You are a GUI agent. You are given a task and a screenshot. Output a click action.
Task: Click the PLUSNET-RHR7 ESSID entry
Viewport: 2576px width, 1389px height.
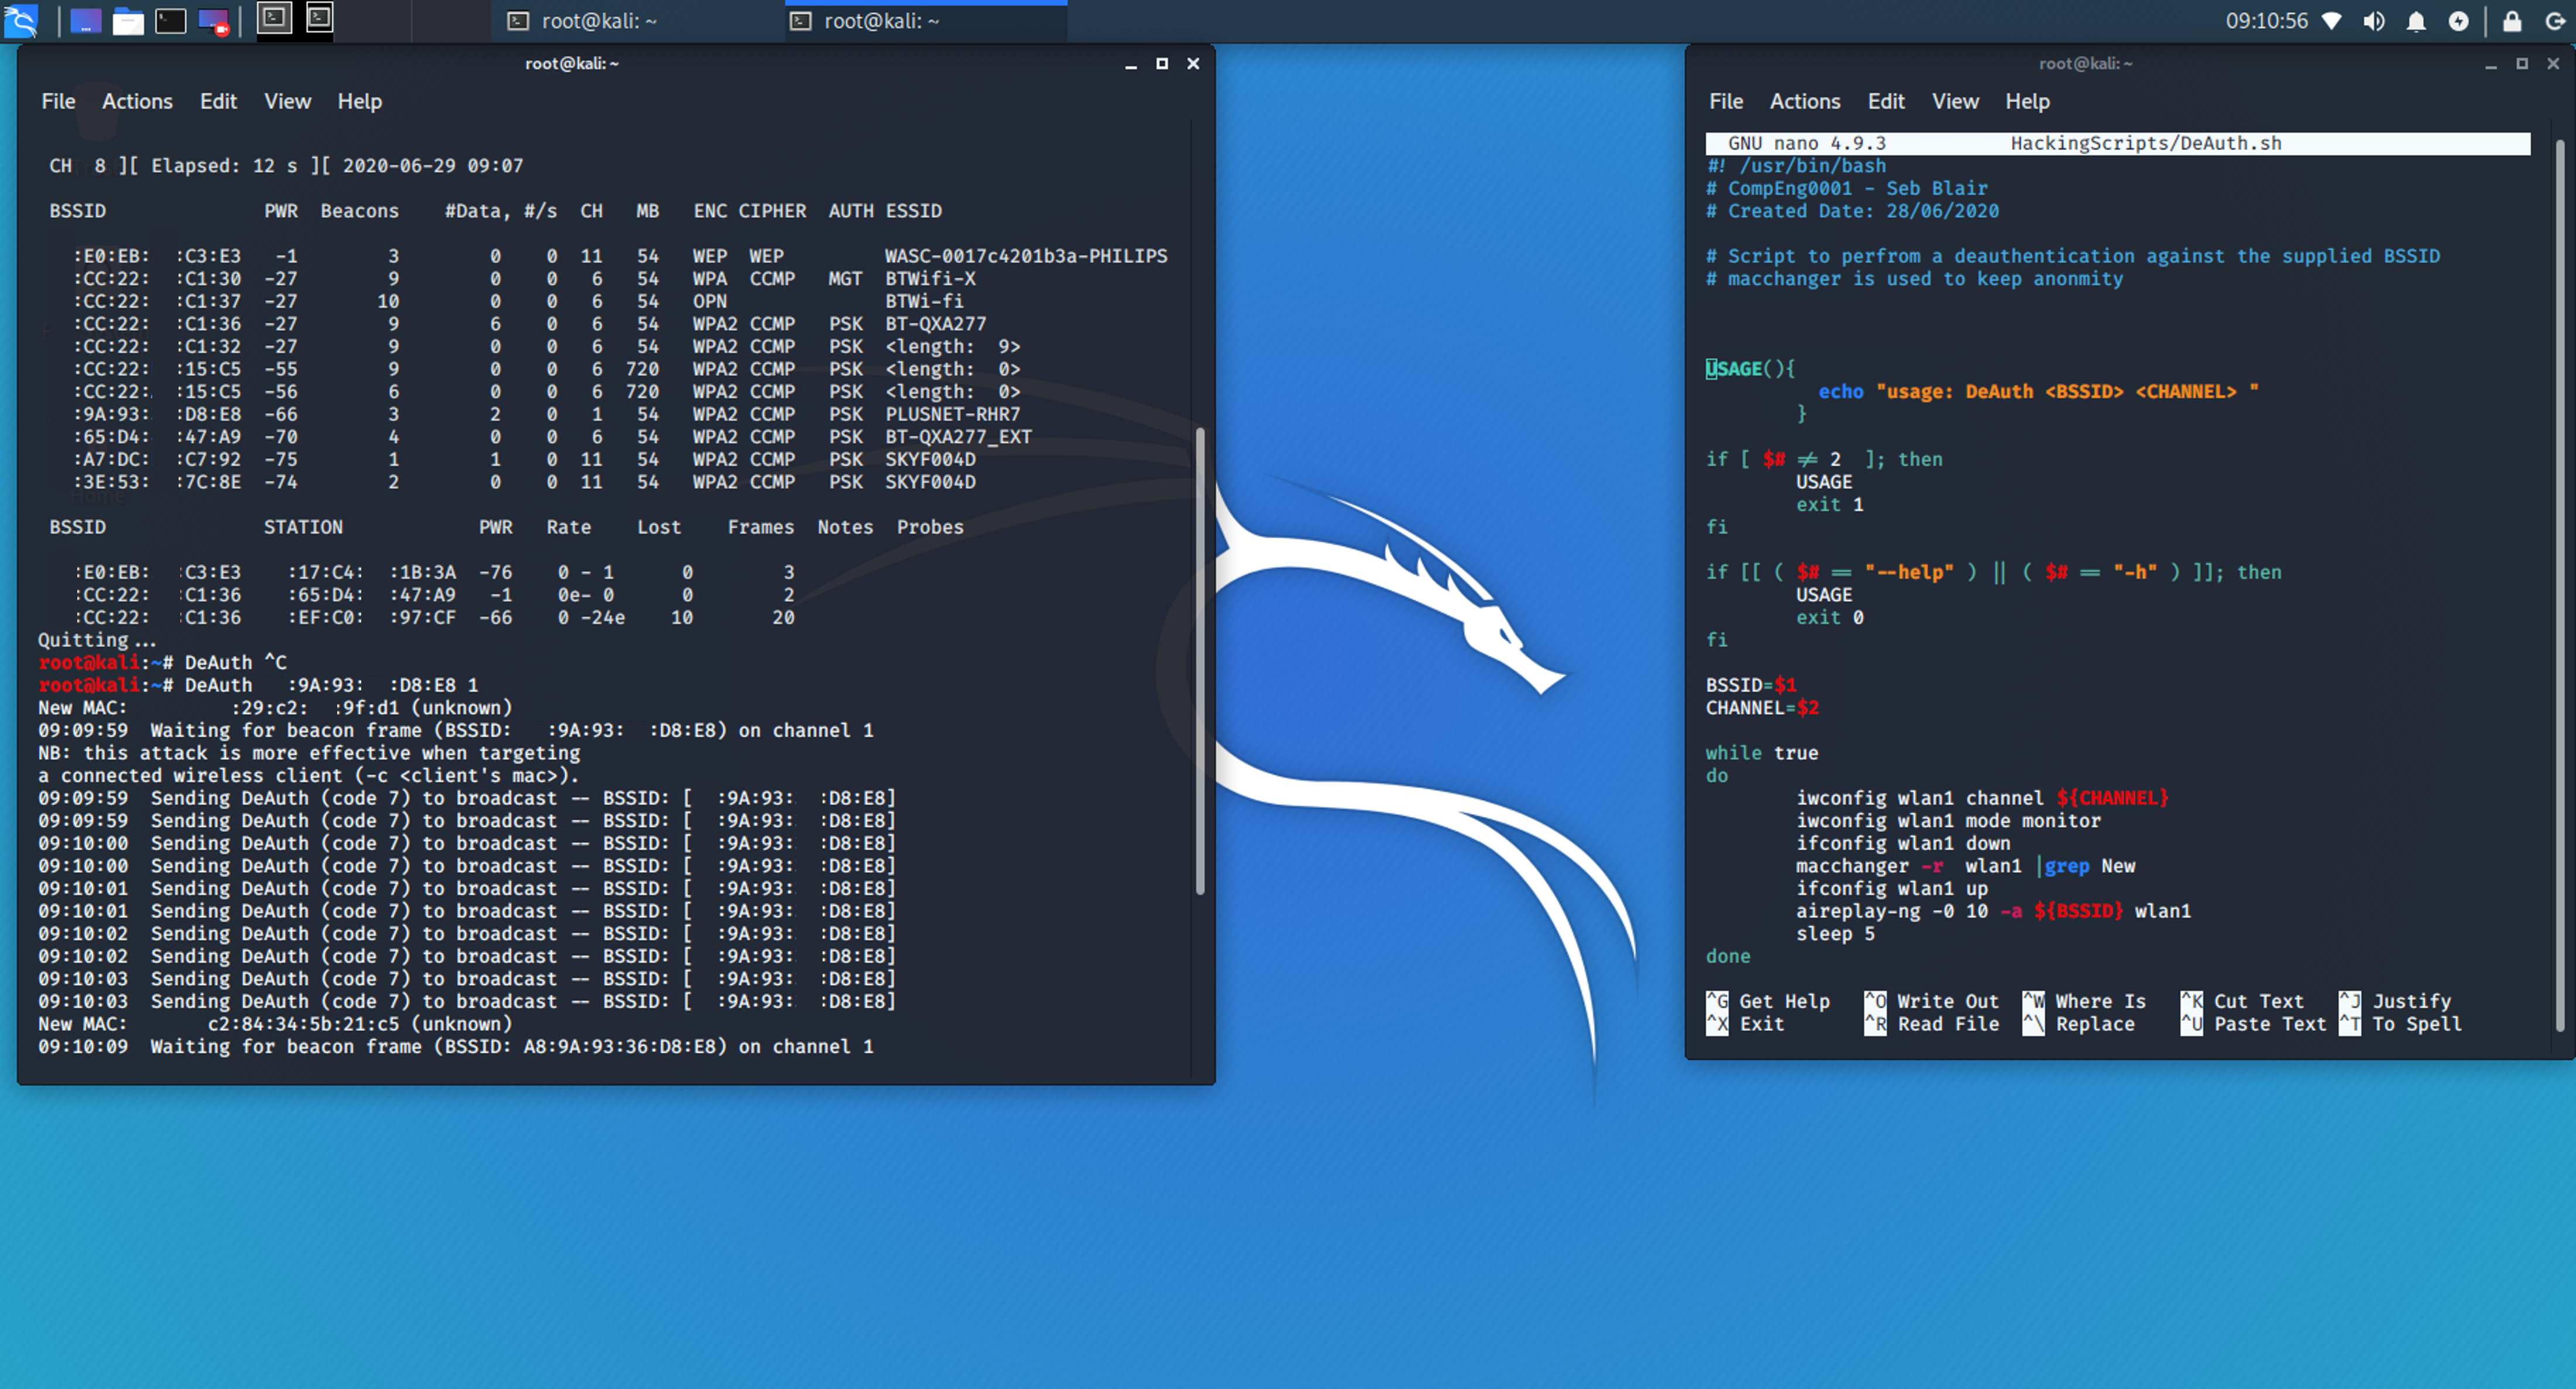pyautogui.click(x=952, y=414)
